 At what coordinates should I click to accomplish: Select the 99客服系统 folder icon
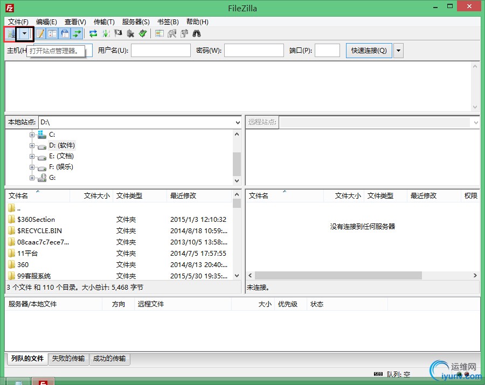point(11,276)
